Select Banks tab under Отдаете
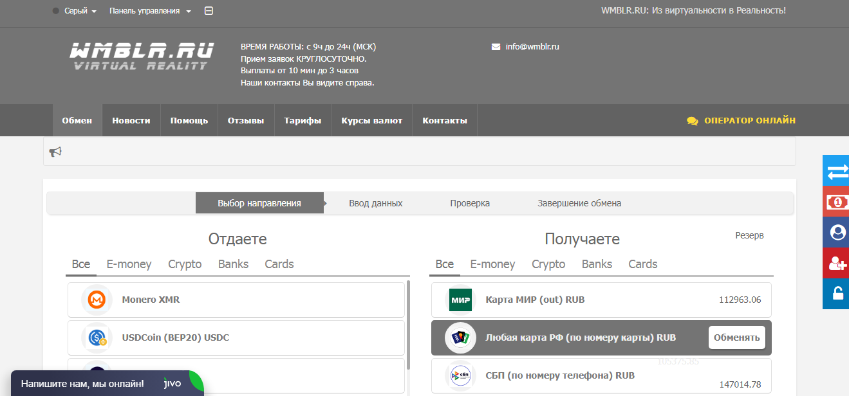This screenshot has height=396, width=849. point(233,264)
